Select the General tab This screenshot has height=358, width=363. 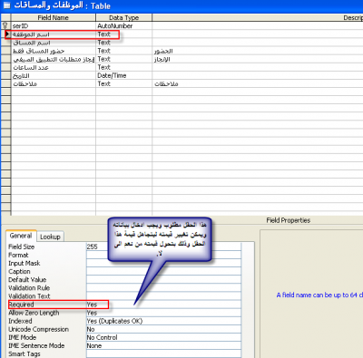pyautogui.click(x=21, y=236)
